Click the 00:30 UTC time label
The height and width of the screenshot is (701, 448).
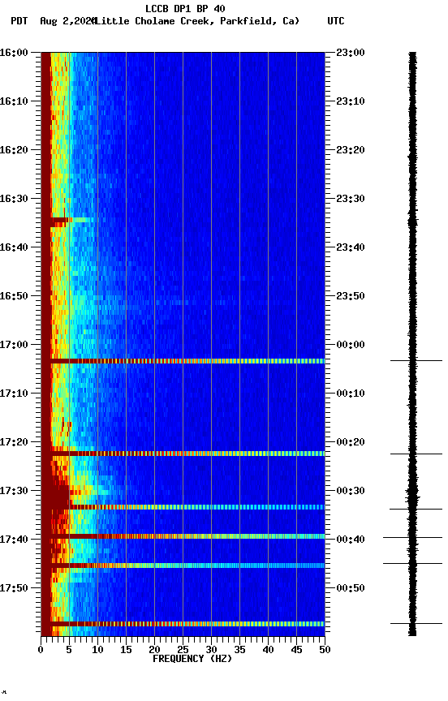pyautogui.click(x=351, y=491)
